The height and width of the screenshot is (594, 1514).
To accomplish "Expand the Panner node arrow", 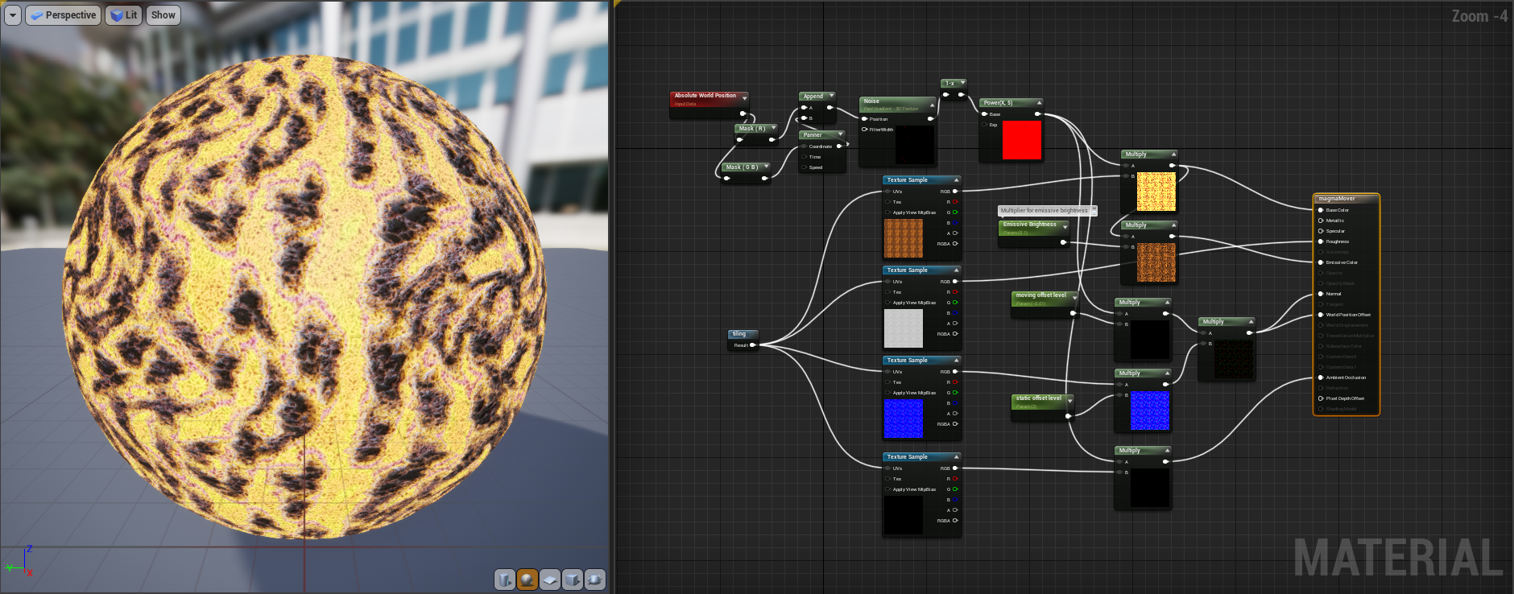I will point(841,134).
